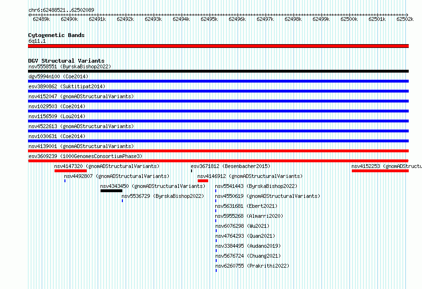Open nsv4550619 (gnomADStructuralVariants) label
Viewport: 422px width, 289px height.
(x=267, y=196)
